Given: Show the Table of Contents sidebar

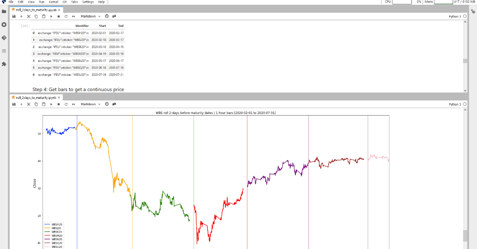Looking at the screenshot, I should click(4, 51).
